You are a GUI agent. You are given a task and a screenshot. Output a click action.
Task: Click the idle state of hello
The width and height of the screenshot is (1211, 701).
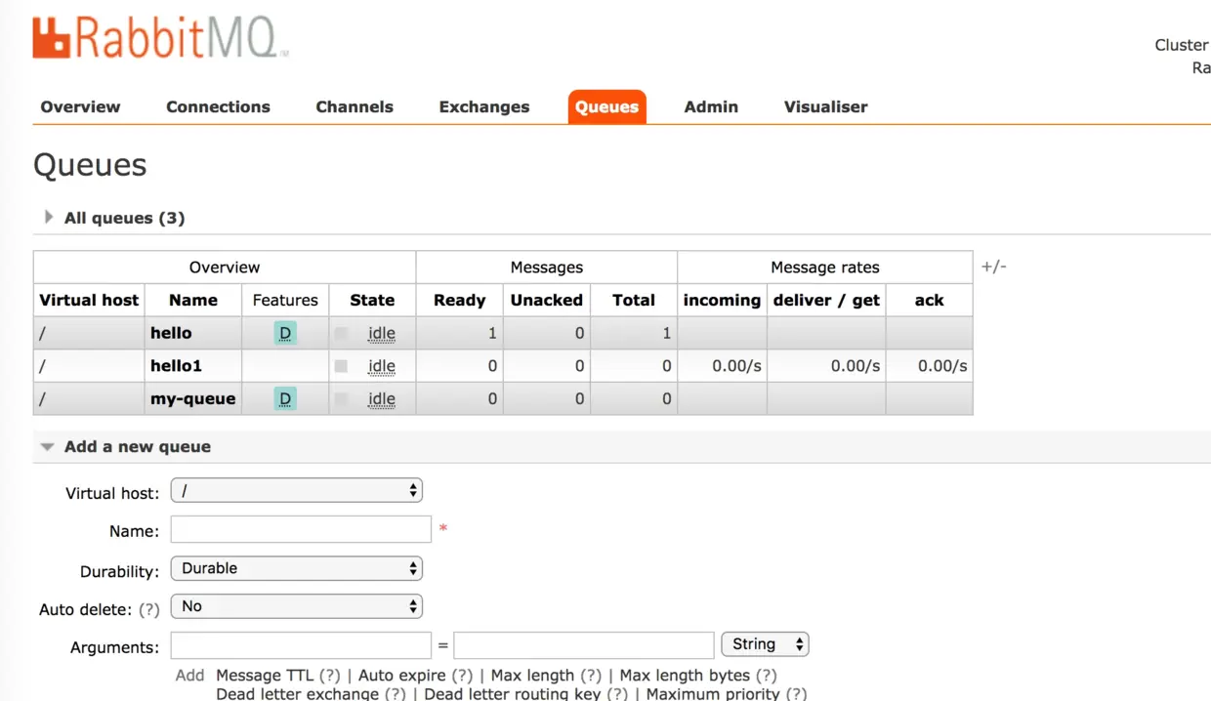pyautogui.click(x=382, y=333)
